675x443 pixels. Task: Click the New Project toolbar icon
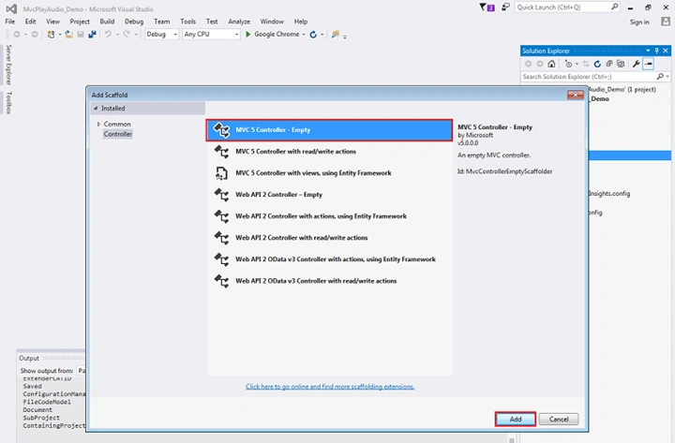(51, 35)
